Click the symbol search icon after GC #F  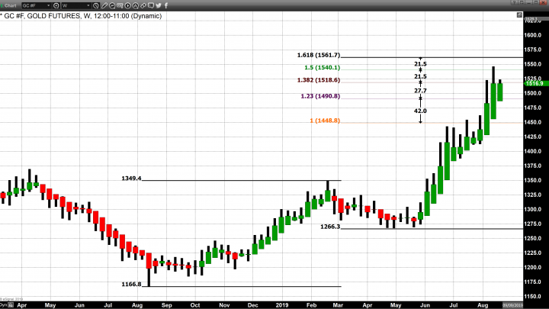click(56, 5)
